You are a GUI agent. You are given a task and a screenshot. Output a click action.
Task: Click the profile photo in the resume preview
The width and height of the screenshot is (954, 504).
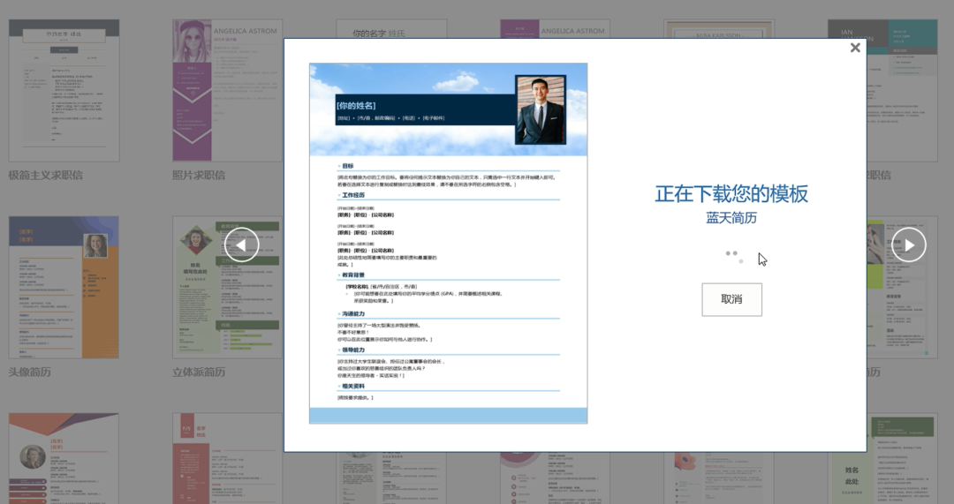[540, 110]
